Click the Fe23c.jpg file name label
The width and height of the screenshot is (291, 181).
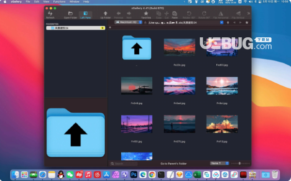(179, 65)
